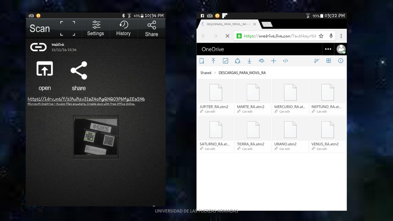The height and width of the screenshot is (221, 393).
Task: Tap Bluetooth icon in scanner status bar
Action: click(123, 15)
